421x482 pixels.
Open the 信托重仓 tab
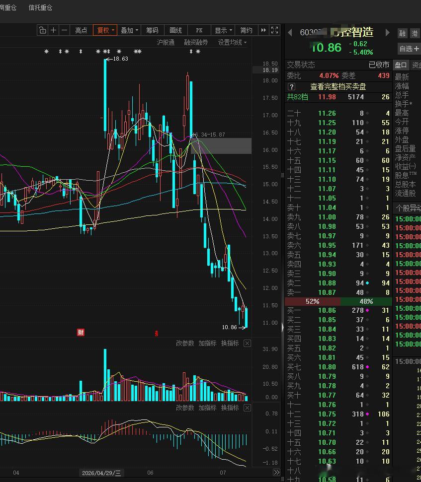(x=40, y=7)
